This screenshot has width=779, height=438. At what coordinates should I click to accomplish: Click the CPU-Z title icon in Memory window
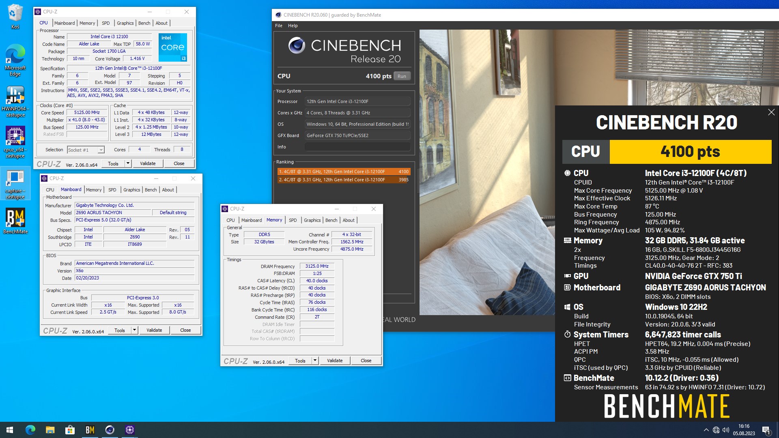pos(225,209)
